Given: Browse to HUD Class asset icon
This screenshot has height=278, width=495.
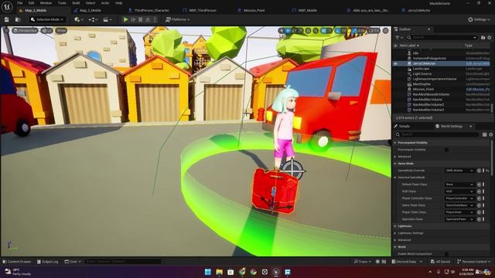Looking at the screenshot, I should (x=480, y=192).
